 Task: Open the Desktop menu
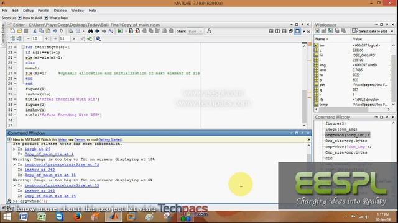point(60,11)
